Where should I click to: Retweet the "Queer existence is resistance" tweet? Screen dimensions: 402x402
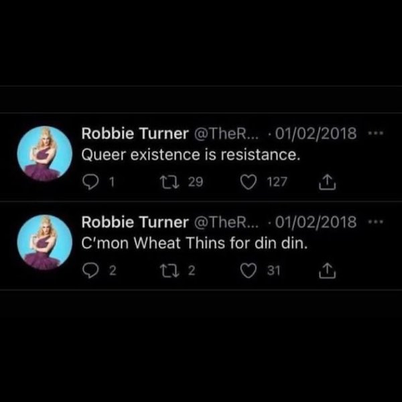pos(168,181)
